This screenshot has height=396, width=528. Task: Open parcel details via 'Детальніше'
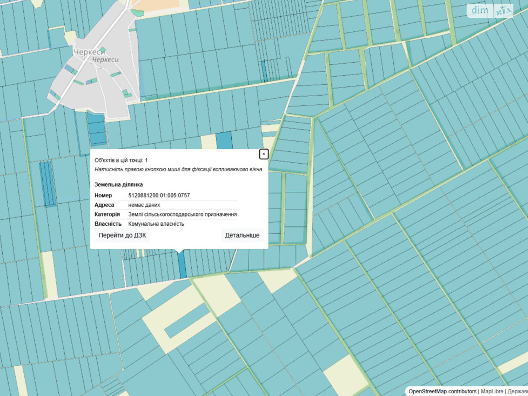pos(242,236)
